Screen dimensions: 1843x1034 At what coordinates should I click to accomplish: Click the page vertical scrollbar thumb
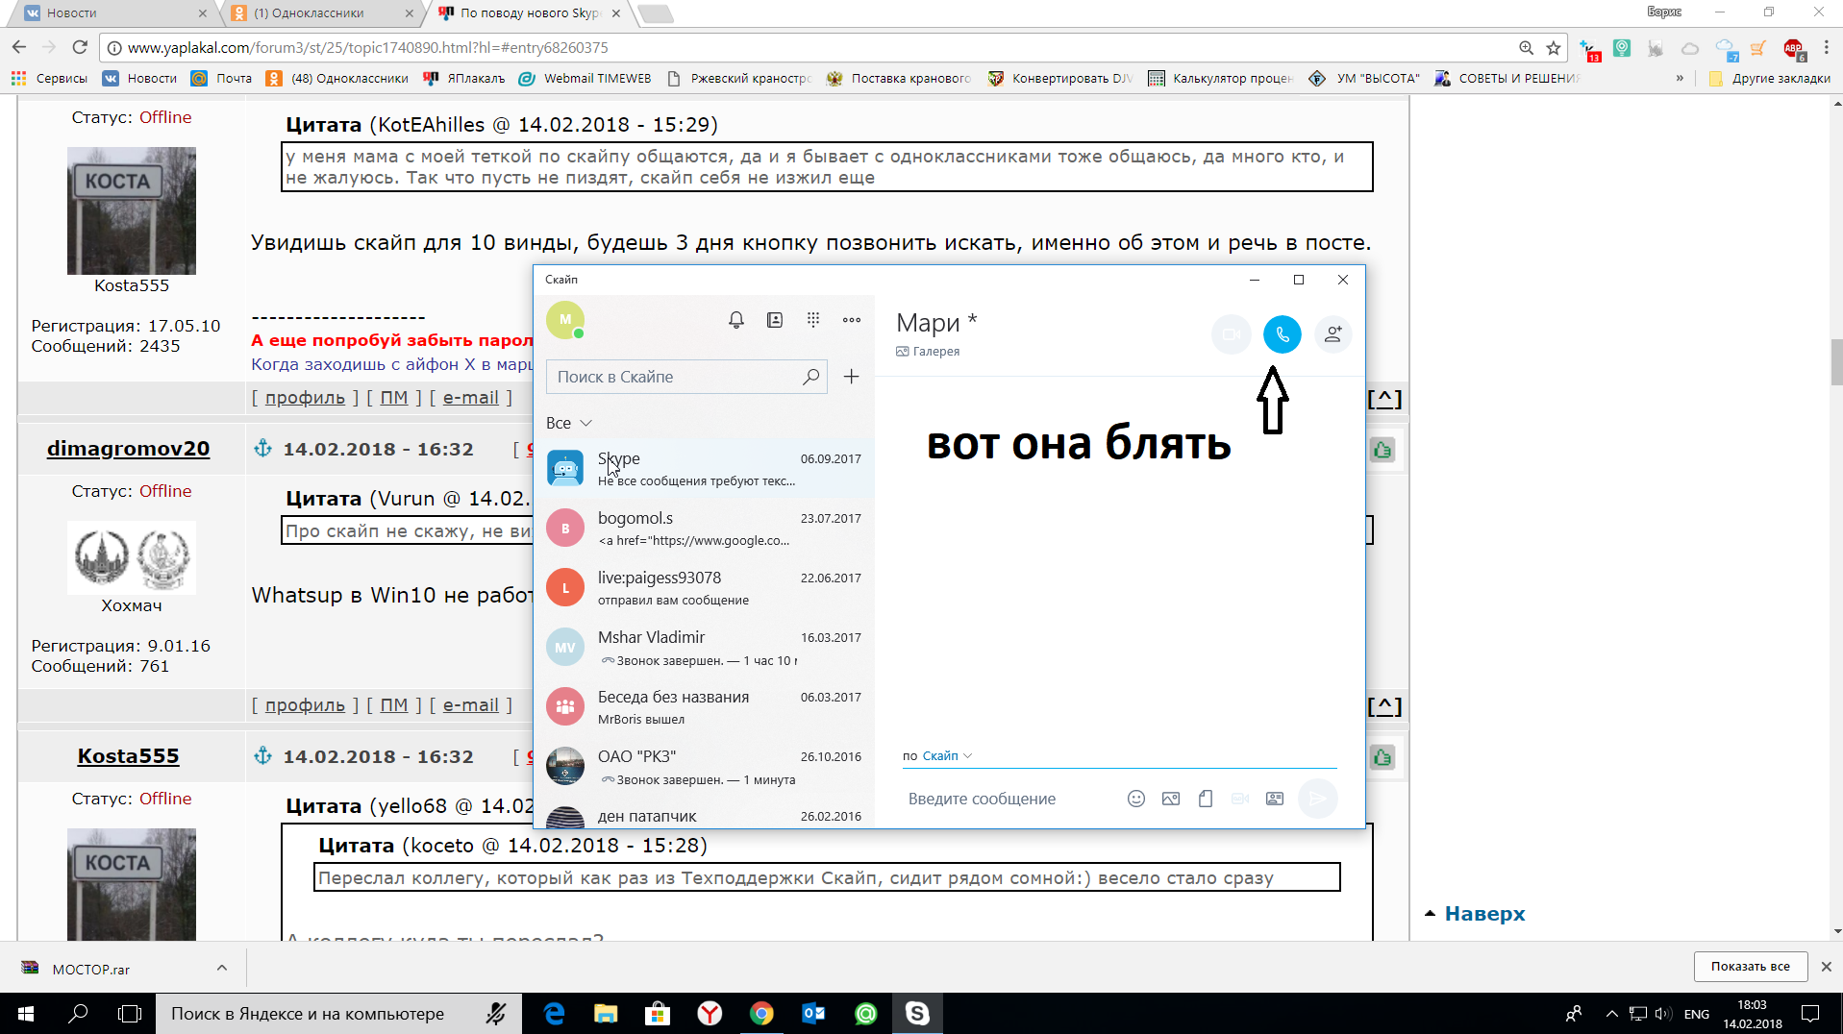1836,362
